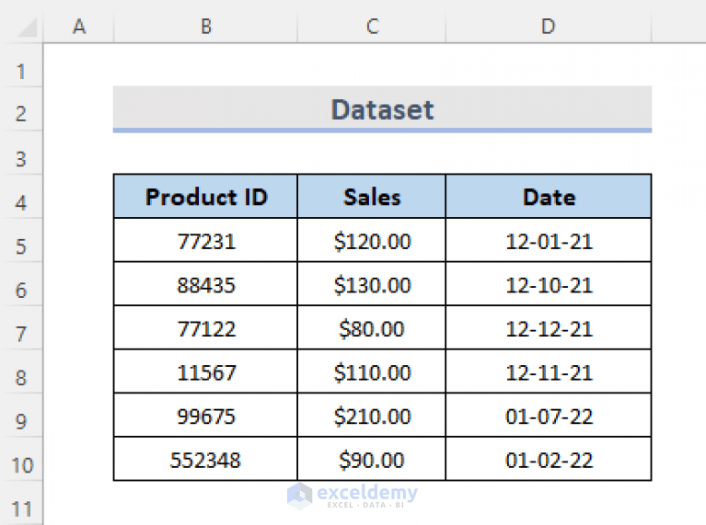Select the date cell 01-07-22
The image size is (706, 525).
pyautogui.click(x=549, y=416)
